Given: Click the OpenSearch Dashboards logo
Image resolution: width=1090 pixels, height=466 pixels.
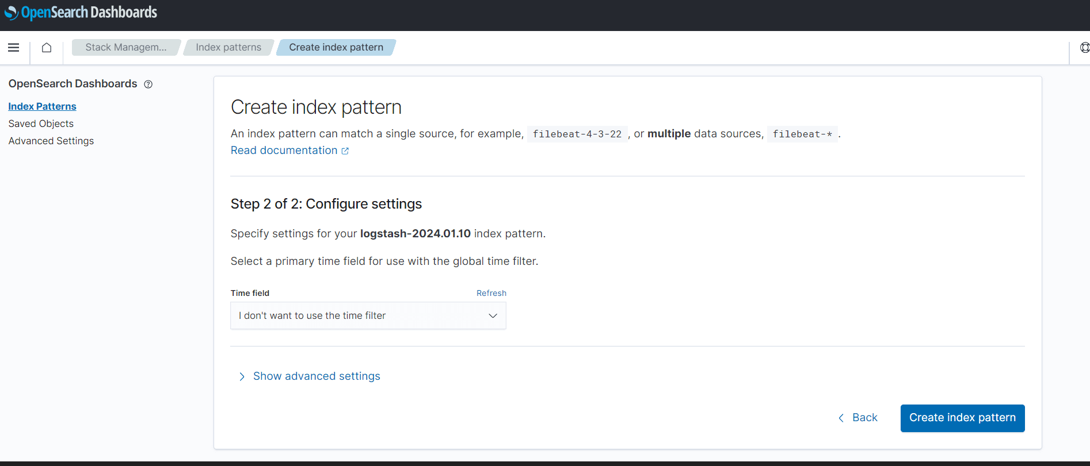Looking at the screenshot, I should 81,12.
